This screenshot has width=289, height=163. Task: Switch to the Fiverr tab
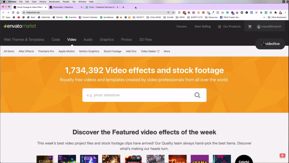[102, 7]
